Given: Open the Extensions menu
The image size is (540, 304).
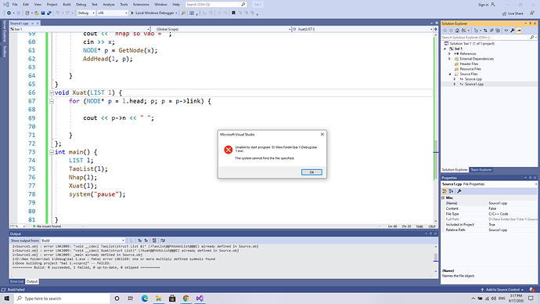Looking at the screenshot, I should pyautogui.click(x=141, y=5).
